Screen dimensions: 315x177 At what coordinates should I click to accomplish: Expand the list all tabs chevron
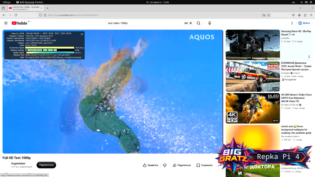click(x=300, y=8)
